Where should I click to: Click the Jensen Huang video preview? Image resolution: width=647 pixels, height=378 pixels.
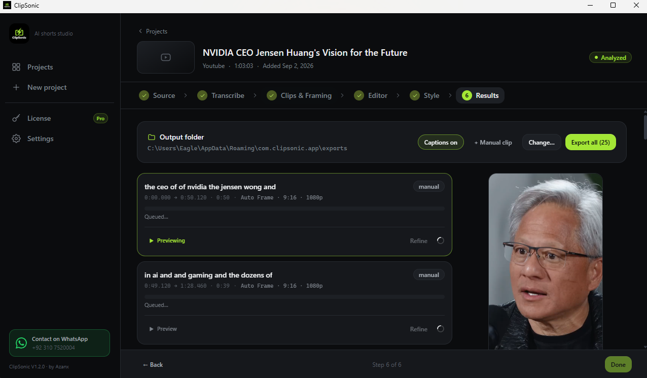[x=546, y=261]
